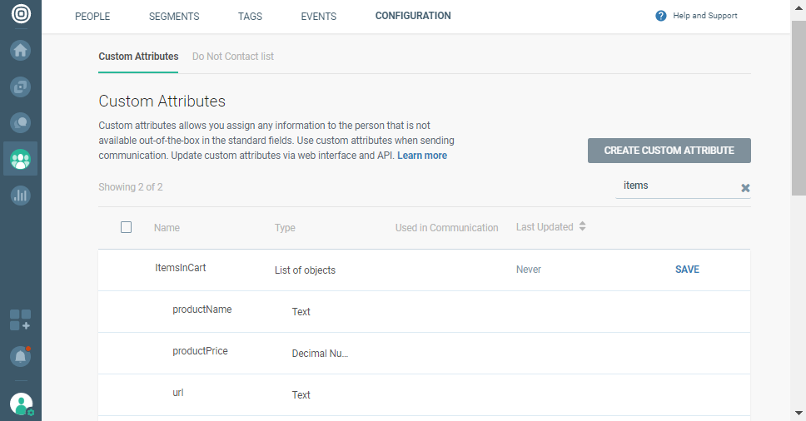
Task: Open the user account avatar icon
Action: tap(21, 404)
